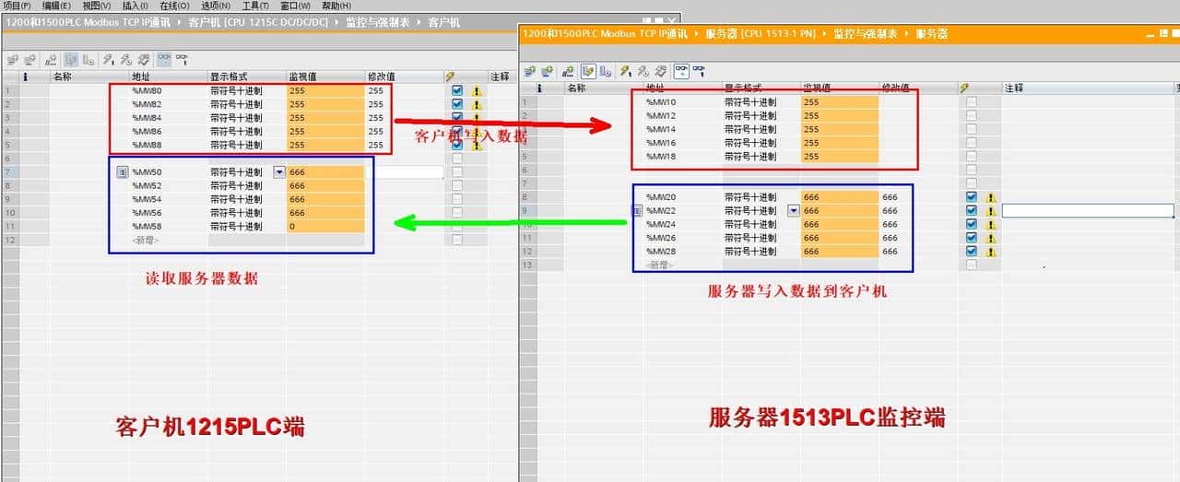The width and height of the screenshot is (1180, 482).
Task: Click monitor-once glasses icon in client toolbar
Action: (182, 59)
